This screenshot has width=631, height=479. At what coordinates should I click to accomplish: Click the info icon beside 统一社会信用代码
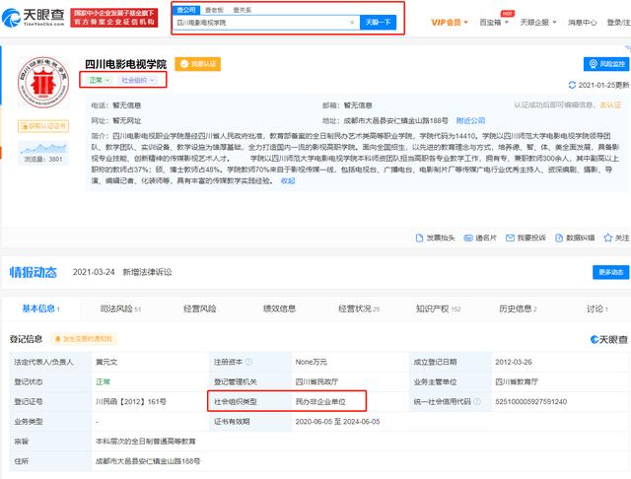477,402
